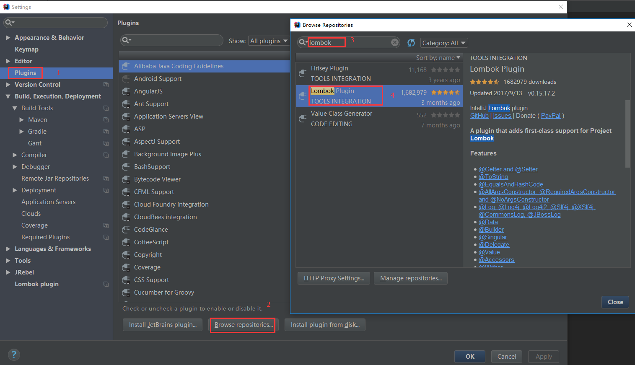Click Install JetBrains plugin button

tap(163, 325)
